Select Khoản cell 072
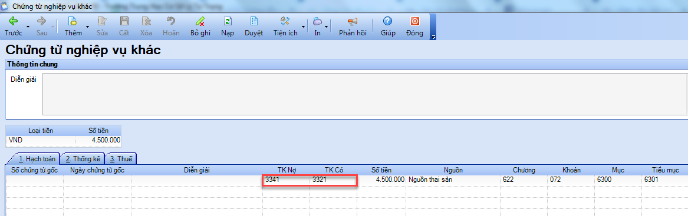This screenshot has width=688, height=216. click(571, 180)
